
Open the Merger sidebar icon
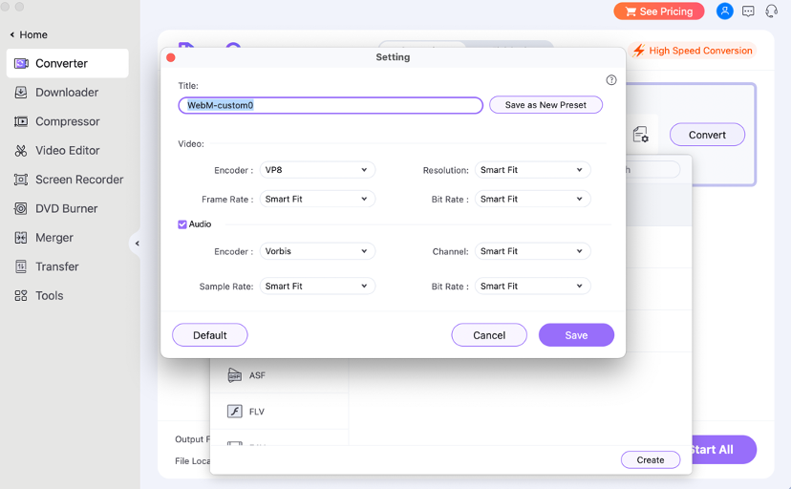pyautogui.click(x=21, y=238)
